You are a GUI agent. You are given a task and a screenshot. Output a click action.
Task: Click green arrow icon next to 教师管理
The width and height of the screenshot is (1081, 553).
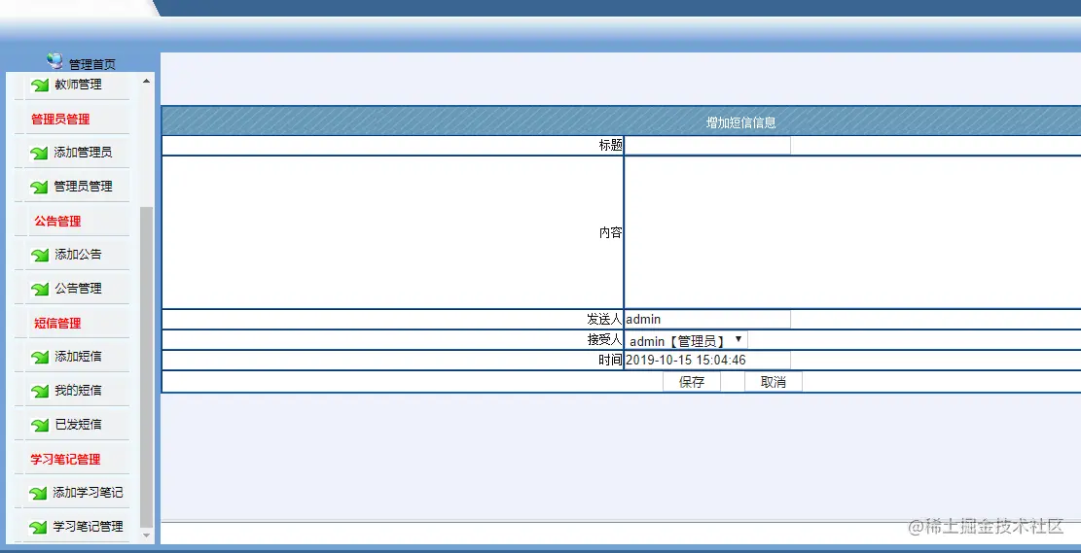(x=40, y=86)
